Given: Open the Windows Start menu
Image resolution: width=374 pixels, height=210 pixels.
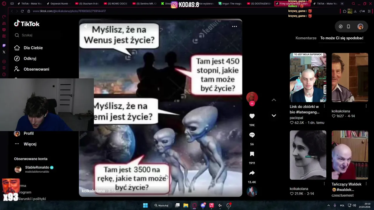Looking at the screenshot, I should click(x=145, y=205).
